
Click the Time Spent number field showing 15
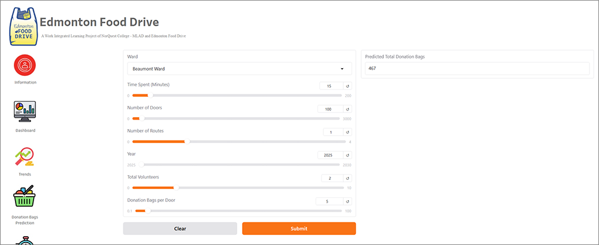pyautogui.click(x=331, y=86)
